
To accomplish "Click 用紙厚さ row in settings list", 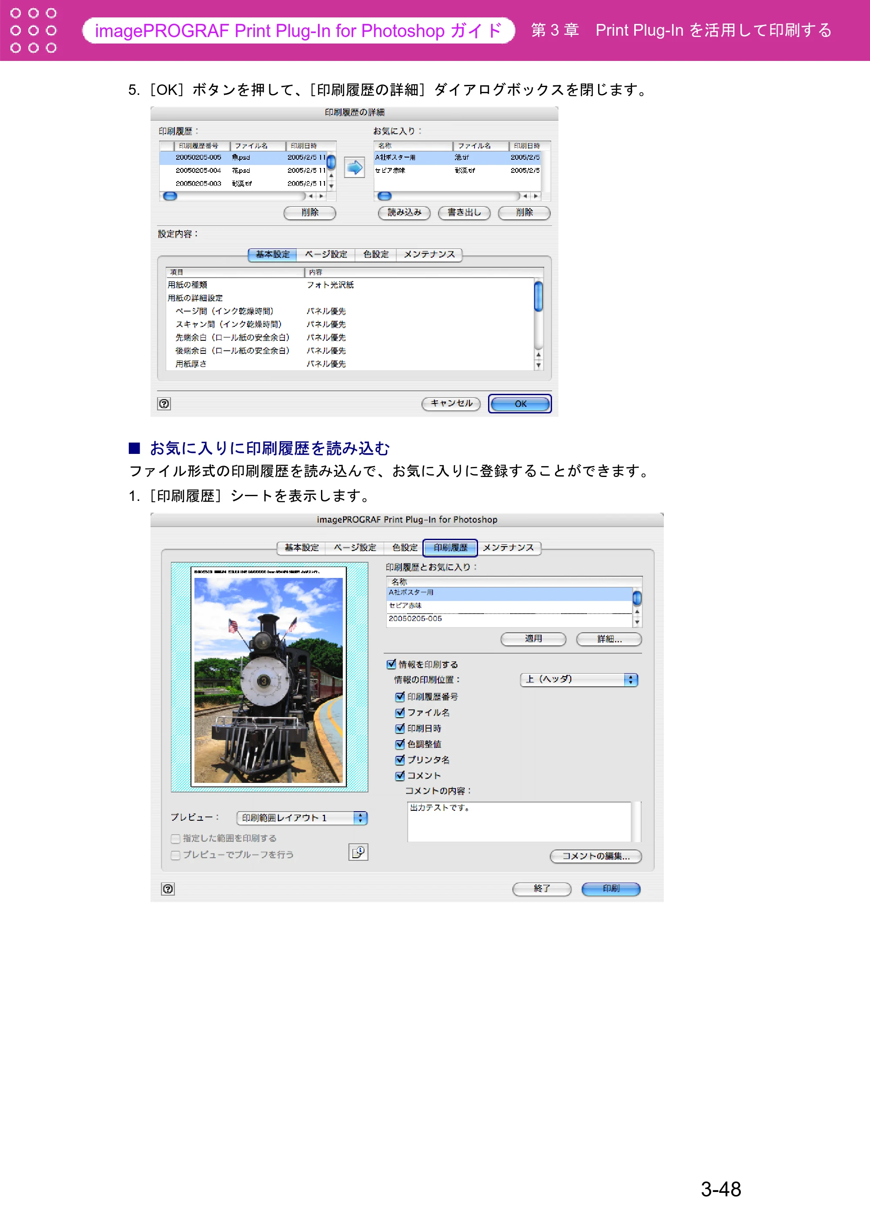I will coord(350,364).
